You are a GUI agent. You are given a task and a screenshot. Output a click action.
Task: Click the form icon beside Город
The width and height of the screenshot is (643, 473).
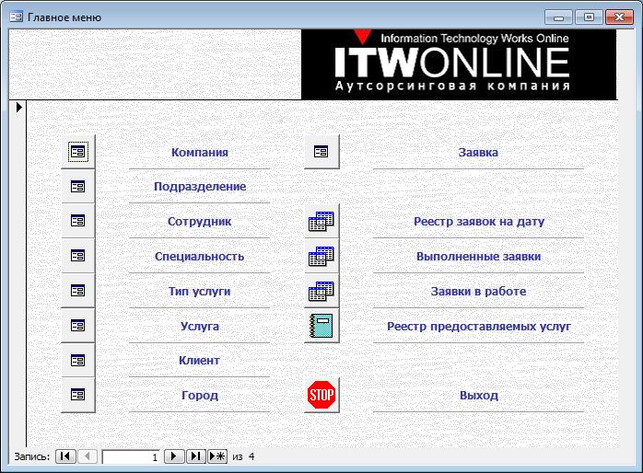[x=78, y=395]
